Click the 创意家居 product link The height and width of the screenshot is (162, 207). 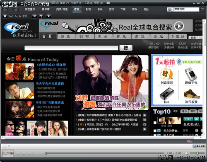tap(167, 82)
